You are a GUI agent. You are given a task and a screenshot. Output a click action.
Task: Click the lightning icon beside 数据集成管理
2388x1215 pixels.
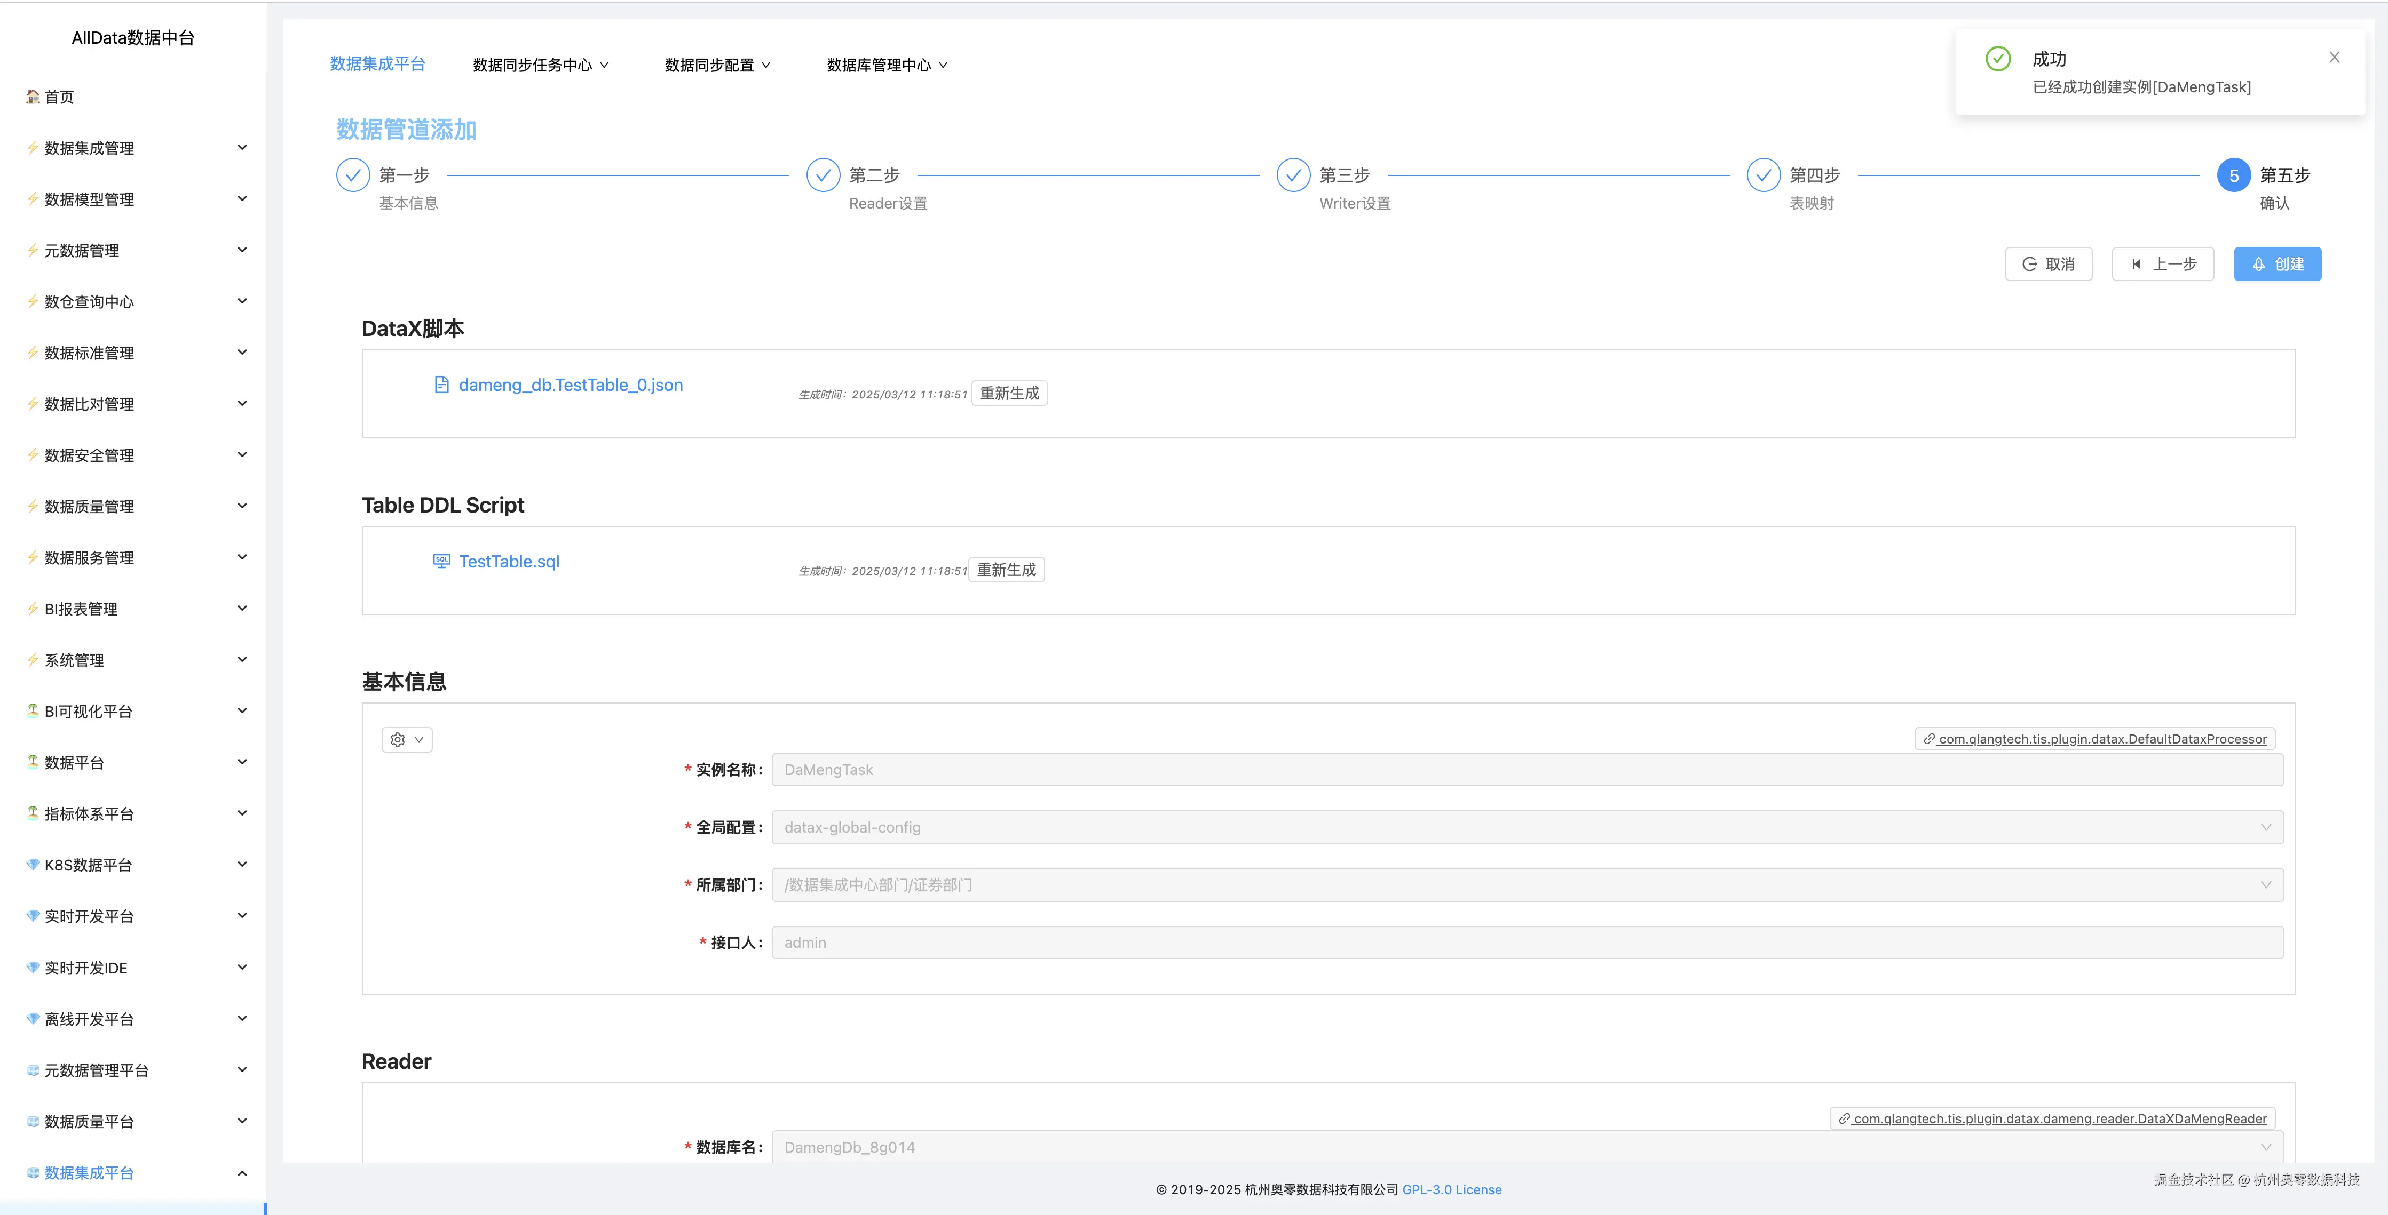(x=31, y=147)
